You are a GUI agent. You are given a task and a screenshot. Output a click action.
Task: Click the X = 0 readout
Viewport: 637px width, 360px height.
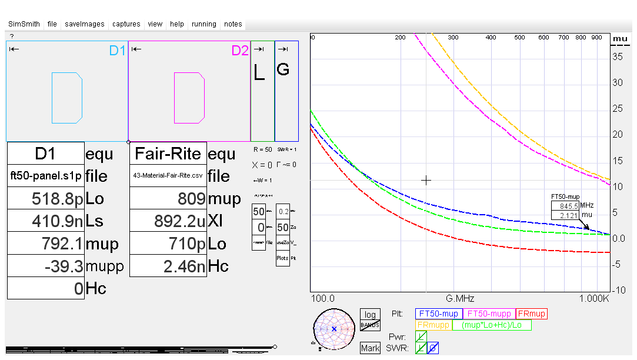[x=262, y=165]
